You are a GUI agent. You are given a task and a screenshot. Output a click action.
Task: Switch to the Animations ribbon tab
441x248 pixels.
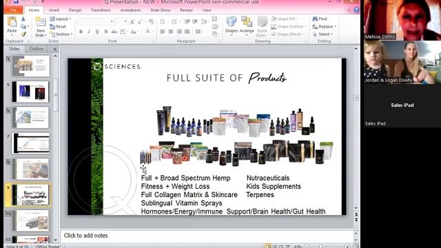130,10
